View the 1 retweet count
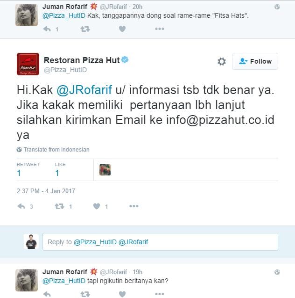This screenshot has width=295, height=298. pyautogui.click(x=19, y=173)
